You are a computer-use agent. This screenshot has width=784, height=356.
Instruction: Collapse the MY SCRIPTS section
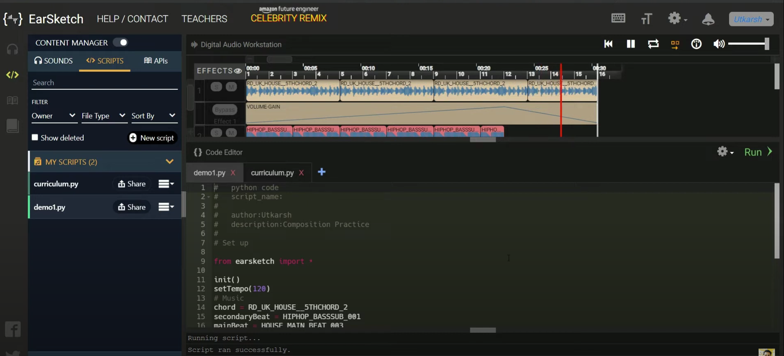tap(169, 162)
